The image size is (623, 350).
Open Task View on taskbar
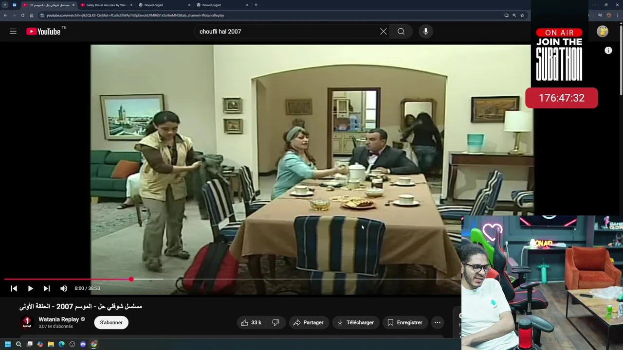coord(30,344)
